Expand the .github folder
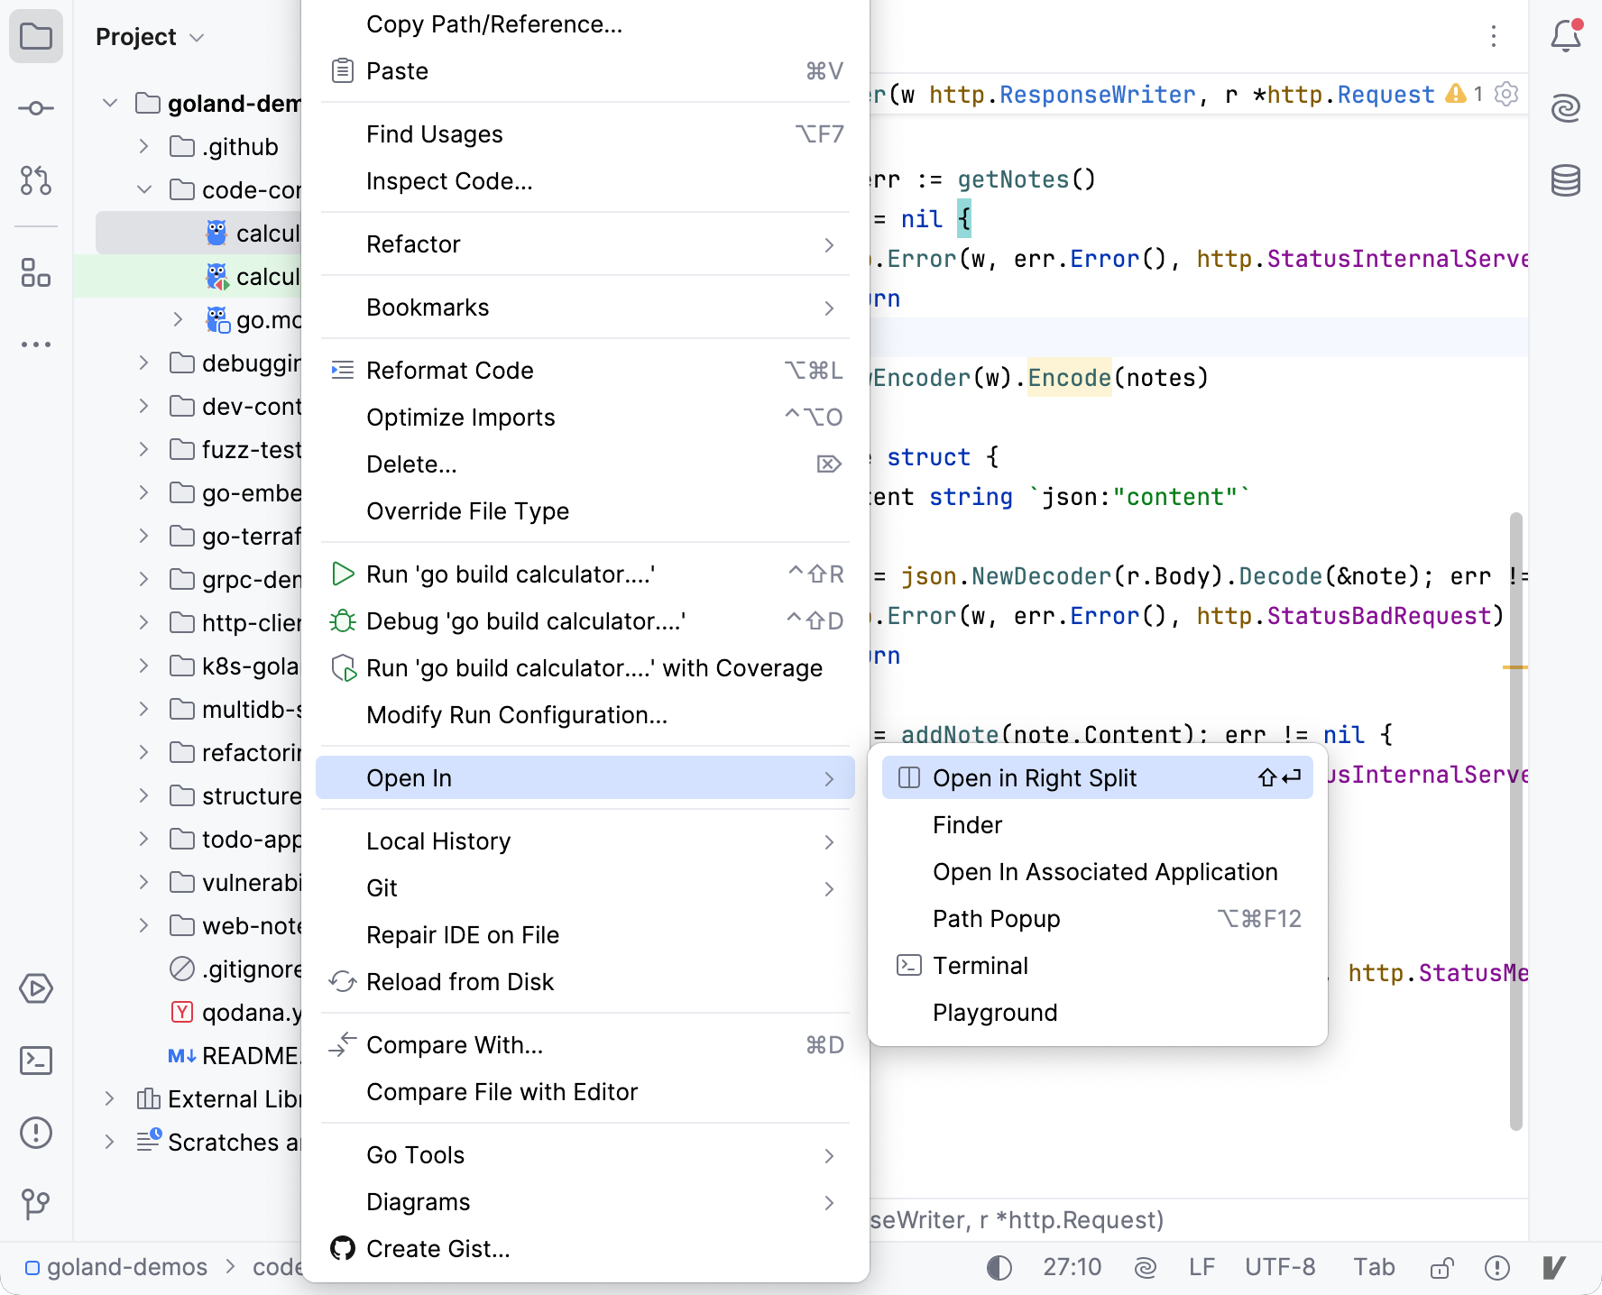This screenshot has width=1602, height=1295. point(143,147)
